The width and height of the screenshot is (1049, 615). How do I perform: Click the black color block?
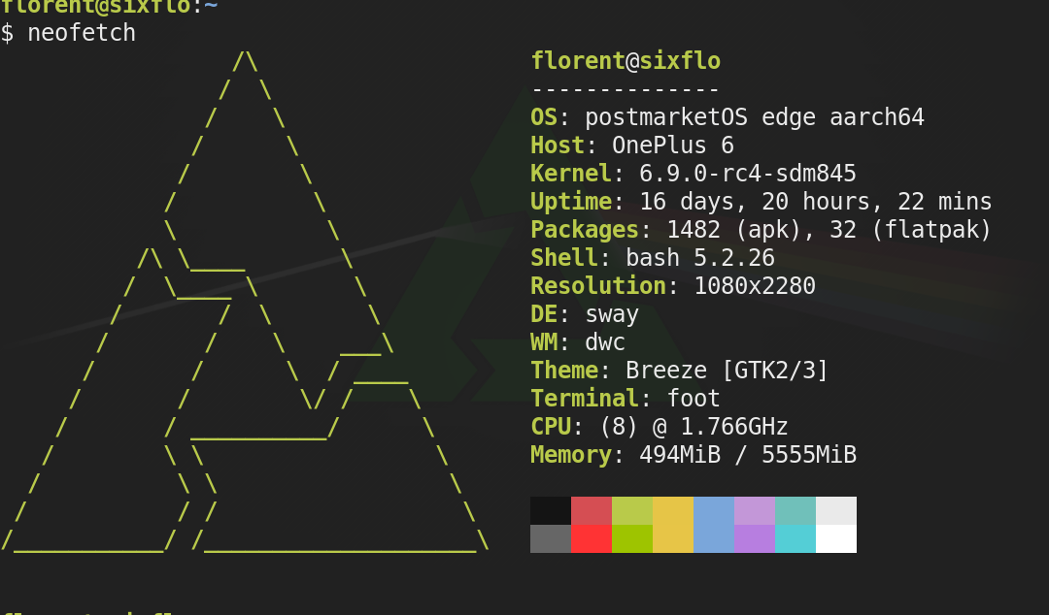pos(551,510)
